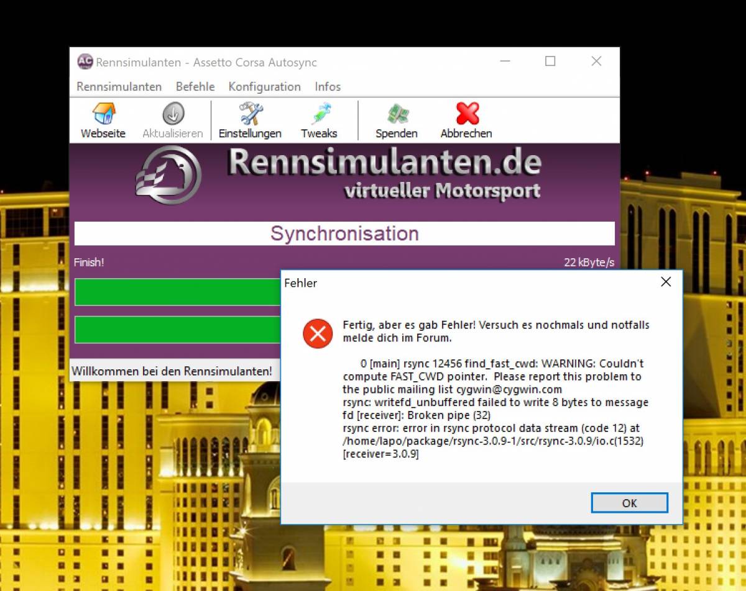746x591 pixels.
Task: Open the Webseite house icon
Action: pos(103,115)
